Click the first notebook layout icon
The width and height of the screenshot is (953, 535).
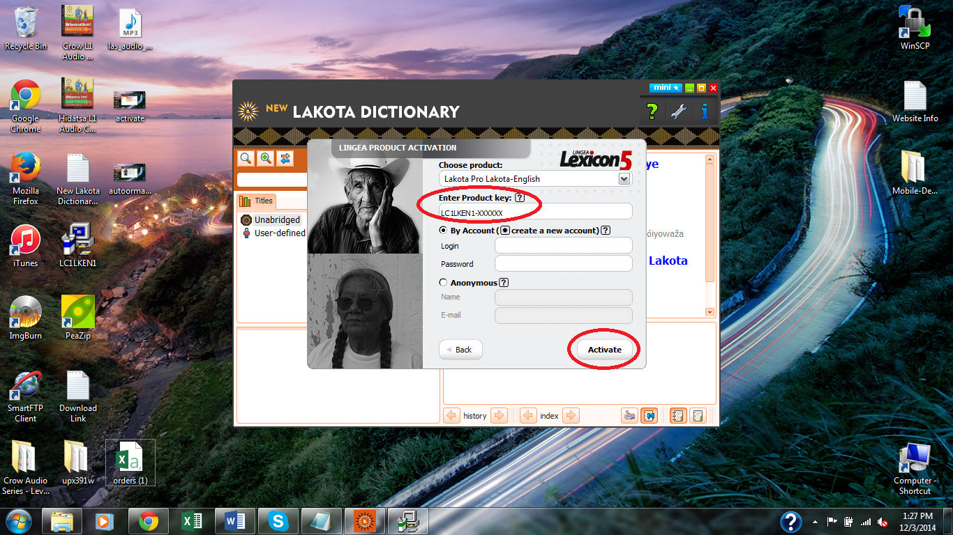678,416
